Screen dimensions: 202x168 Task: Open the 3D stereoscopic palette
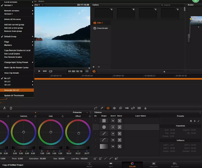[x=139, y=108]
